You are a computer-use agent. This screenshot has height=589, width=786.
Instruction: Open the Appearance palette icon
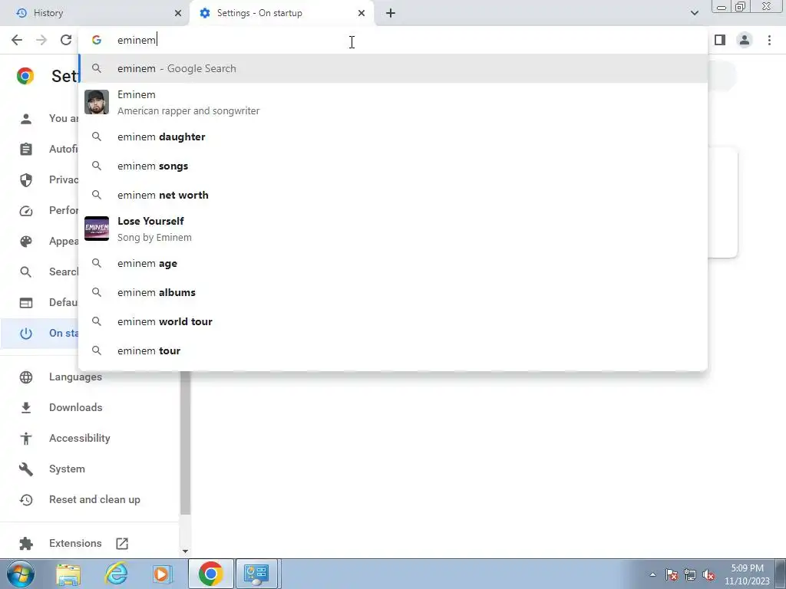[26, 242]
